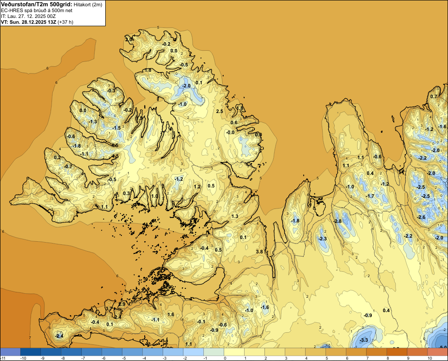Click the "1.6" temperature value

click(x=171, y=315)
